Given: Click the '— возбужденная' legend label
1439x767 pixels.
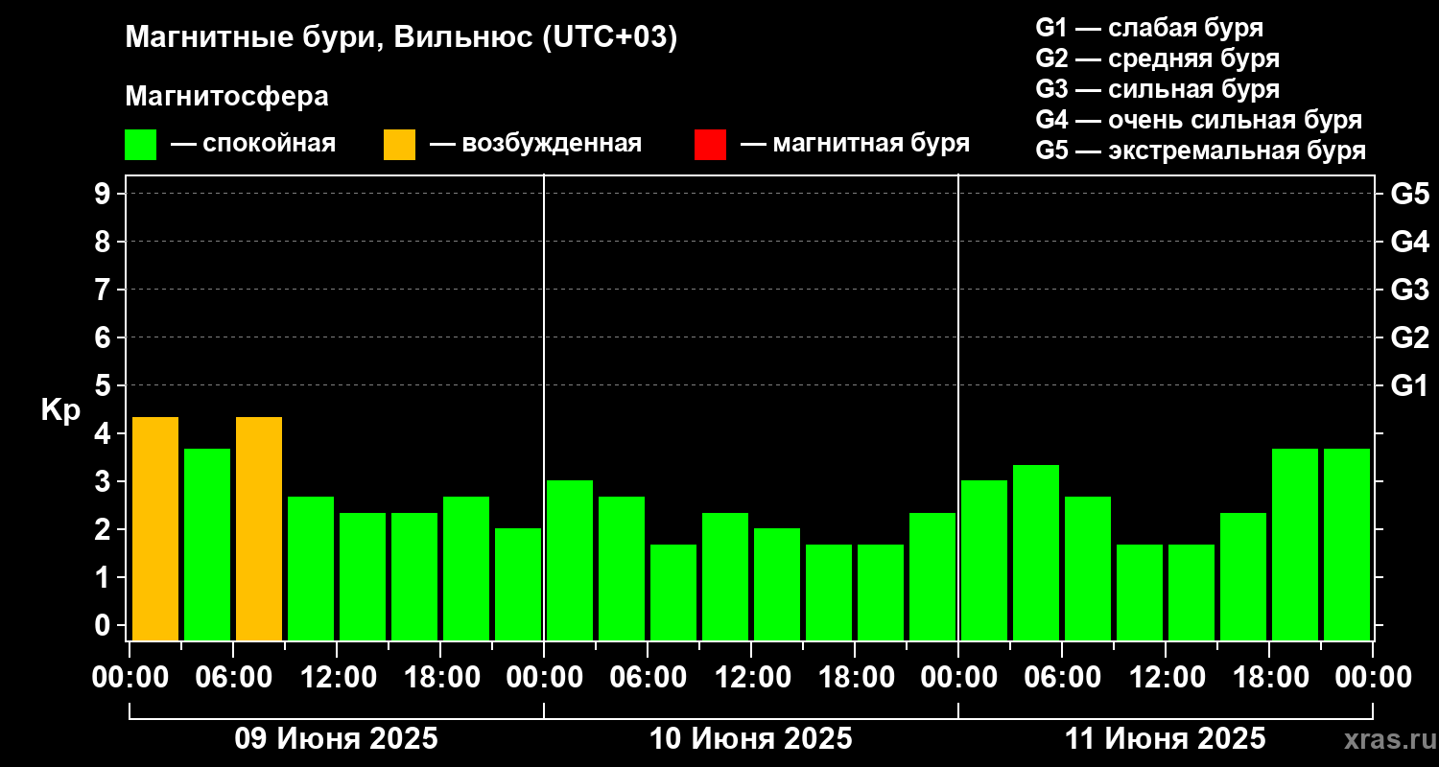Looking at the screenshot, I should point(535,144).
